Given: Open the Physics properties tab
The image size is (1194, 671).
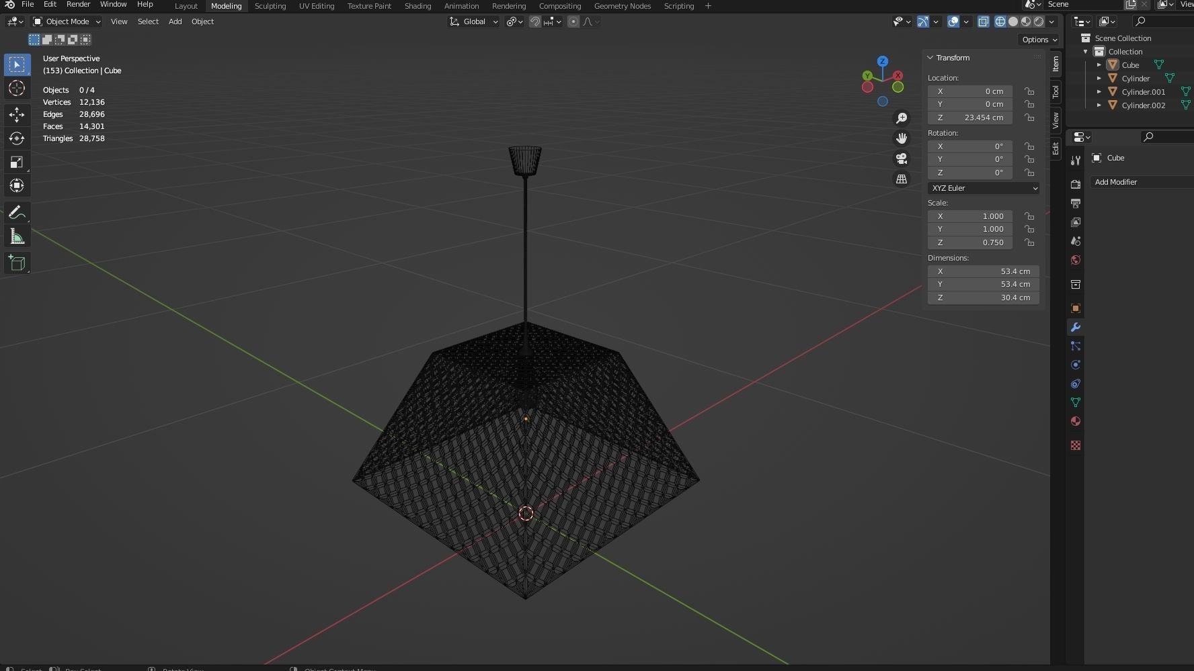Looking at the screenshot, I should pyautogui.click(x=1076, y=365).
